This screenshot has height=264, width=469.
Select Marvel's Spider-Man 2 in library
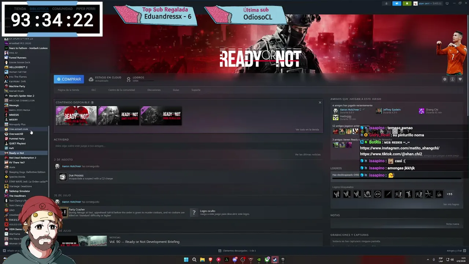coord(24,96)
